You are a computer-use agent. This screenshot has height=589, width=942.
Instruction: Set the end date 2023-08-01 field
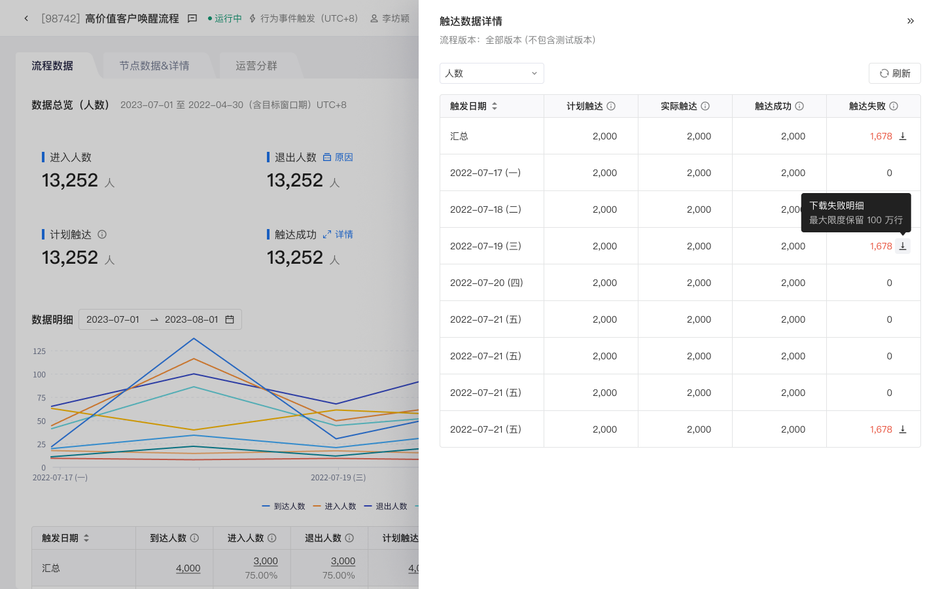pos(192,319)
